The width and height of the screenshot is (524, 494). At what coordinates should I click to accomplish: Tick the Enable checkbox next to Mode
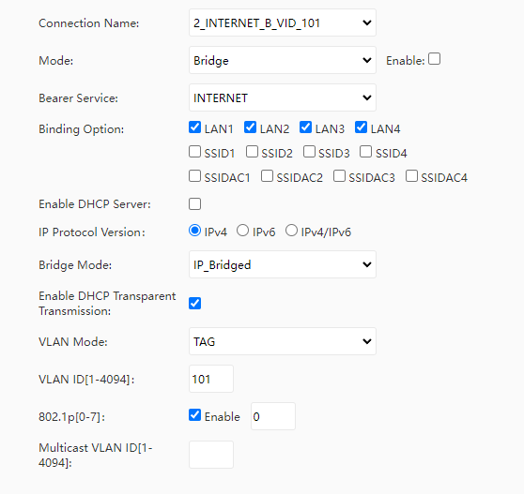coord(434,59)
